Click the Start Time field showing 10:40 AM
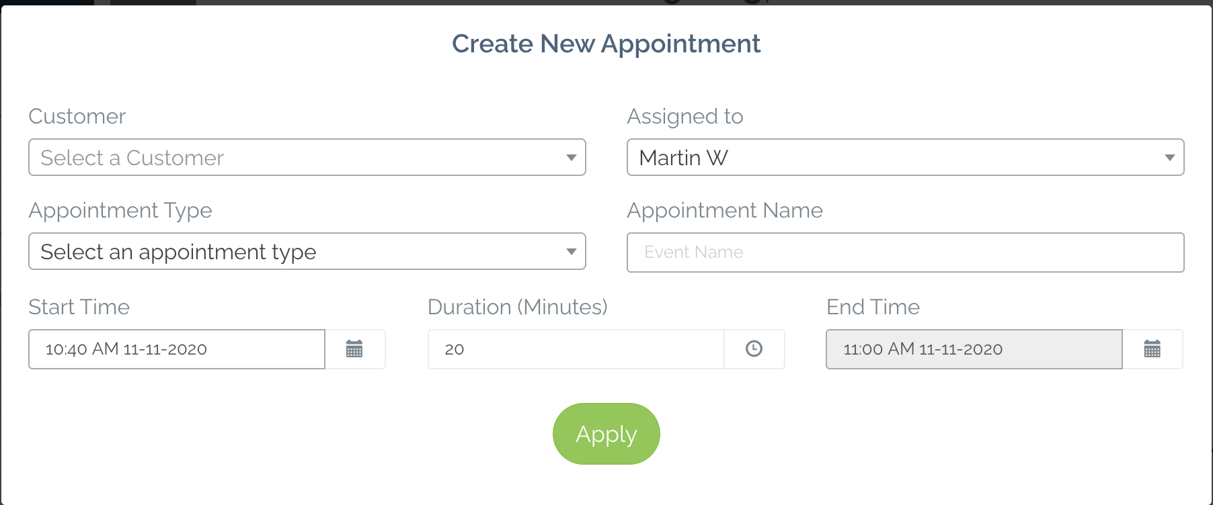 (x=177, y=349)
